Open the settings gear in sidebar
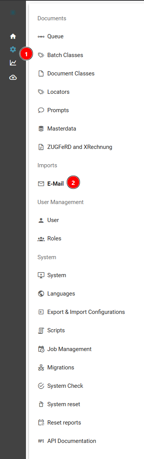Image resolution: width=144 pixels, height=459 pixels. coord(13,49)
